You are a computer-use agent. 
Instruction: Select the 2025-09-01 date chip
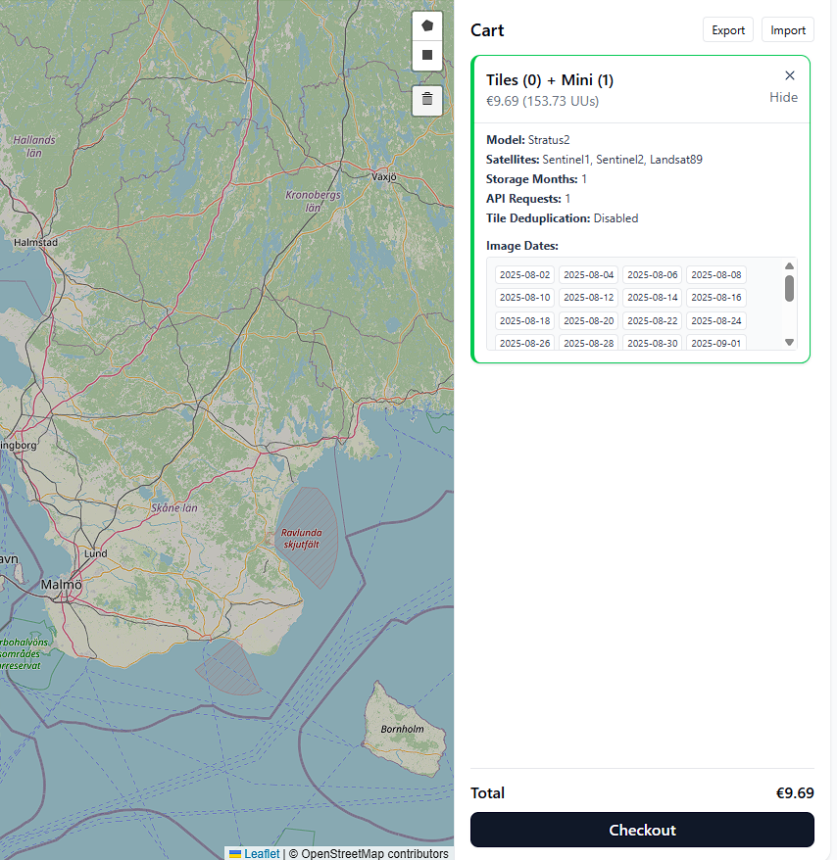[716, 343]
